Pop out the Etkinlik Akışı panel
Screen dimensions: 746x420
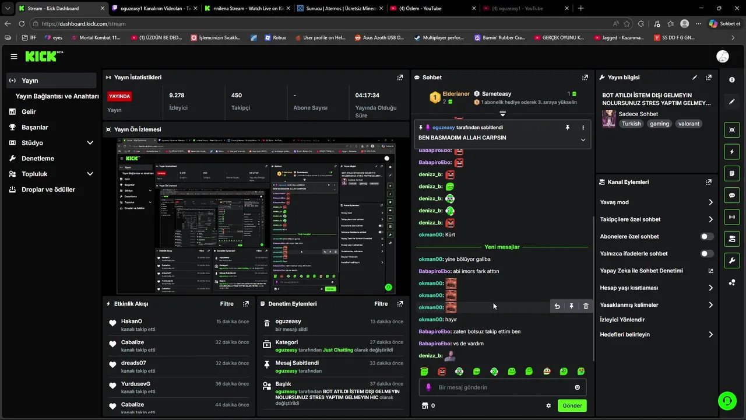(246, 304)
